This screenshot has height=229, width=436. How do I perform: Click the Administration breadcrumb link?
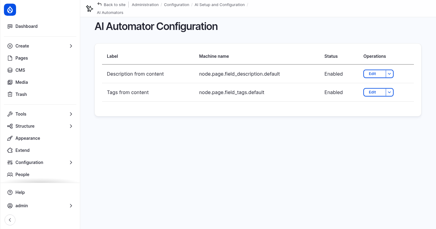pos(145,5)
